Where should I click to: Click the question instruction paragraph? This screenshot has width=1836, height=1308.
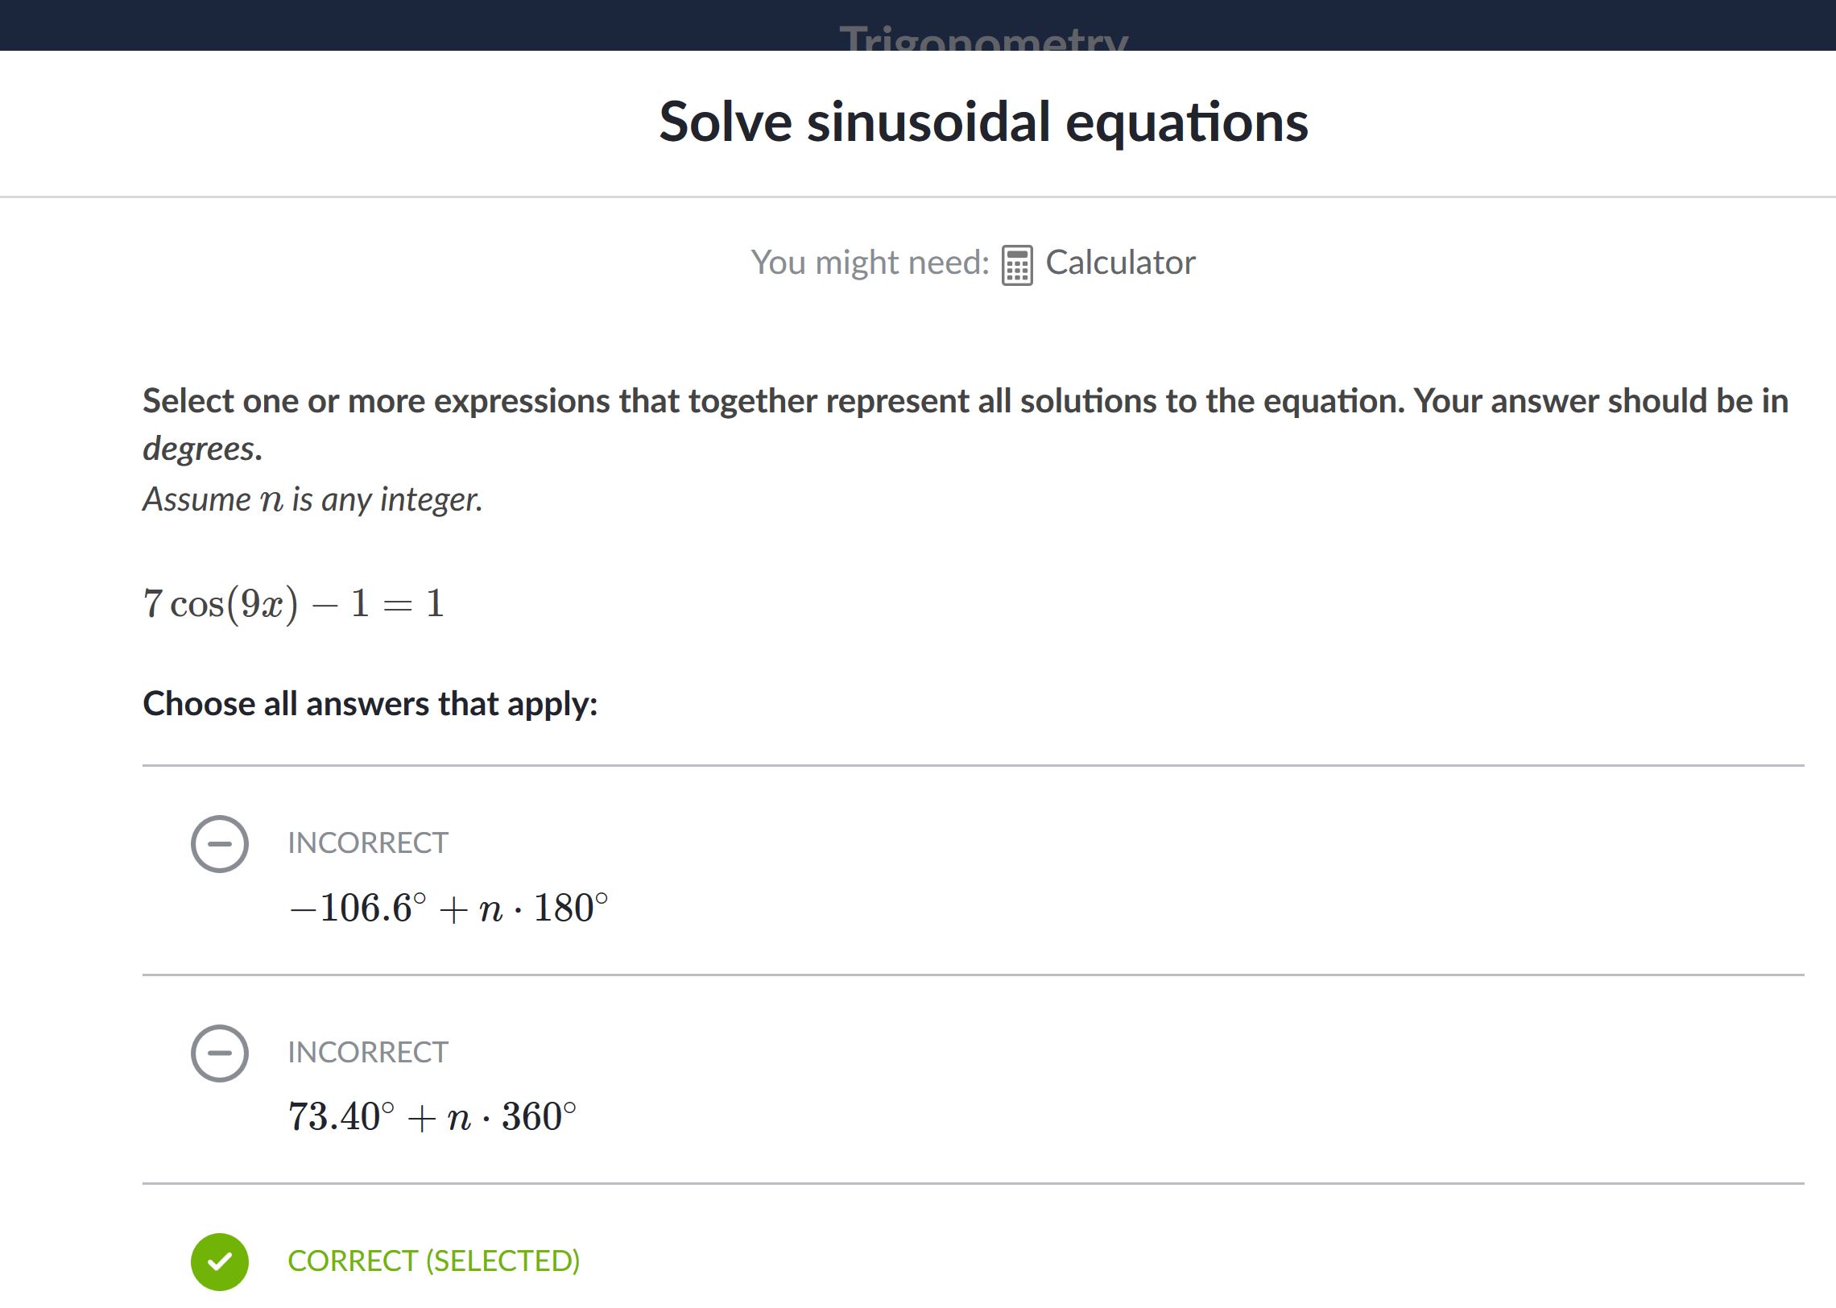click(966, 424)
